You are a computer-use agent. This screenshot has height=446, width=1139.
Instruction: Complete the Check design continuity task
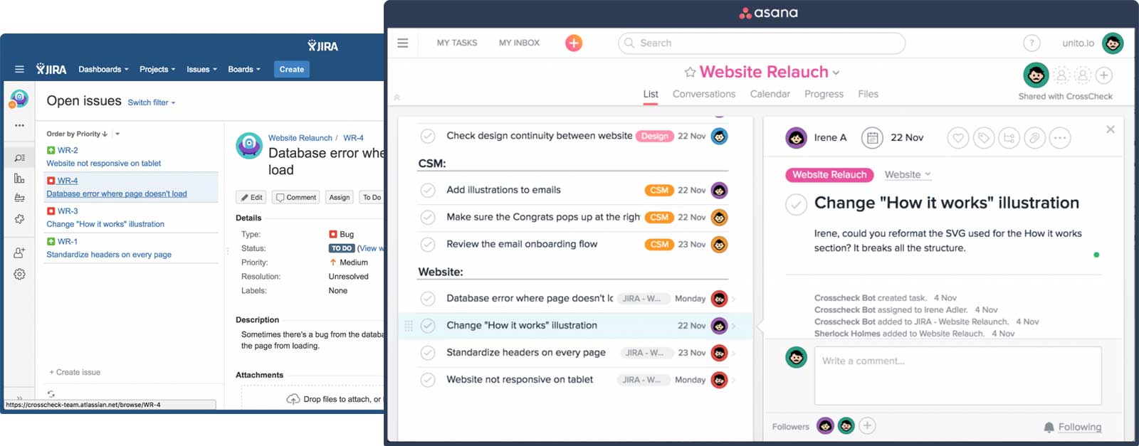[428, 136]
